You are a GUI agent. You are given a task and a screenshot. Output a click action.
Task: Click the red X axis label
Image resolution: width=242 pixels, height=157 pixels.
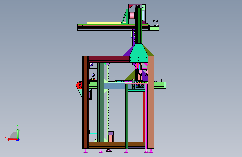pos(6,138)
